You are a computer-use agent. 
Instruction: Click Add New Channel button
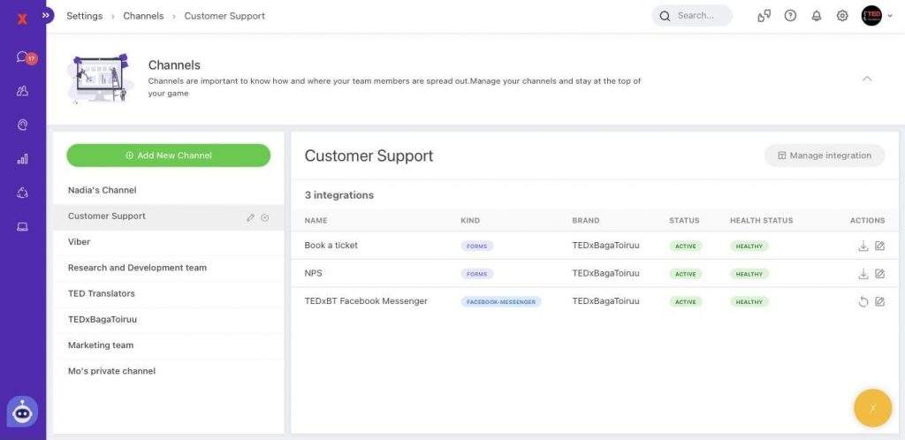pyautogui.click(x=169, y=156)
